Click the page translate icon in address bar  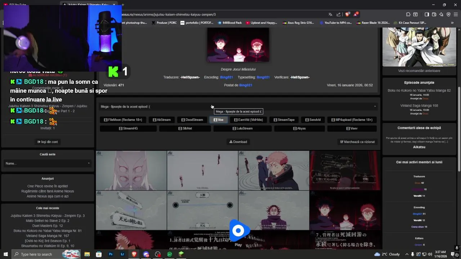click(x=330, y=14)
